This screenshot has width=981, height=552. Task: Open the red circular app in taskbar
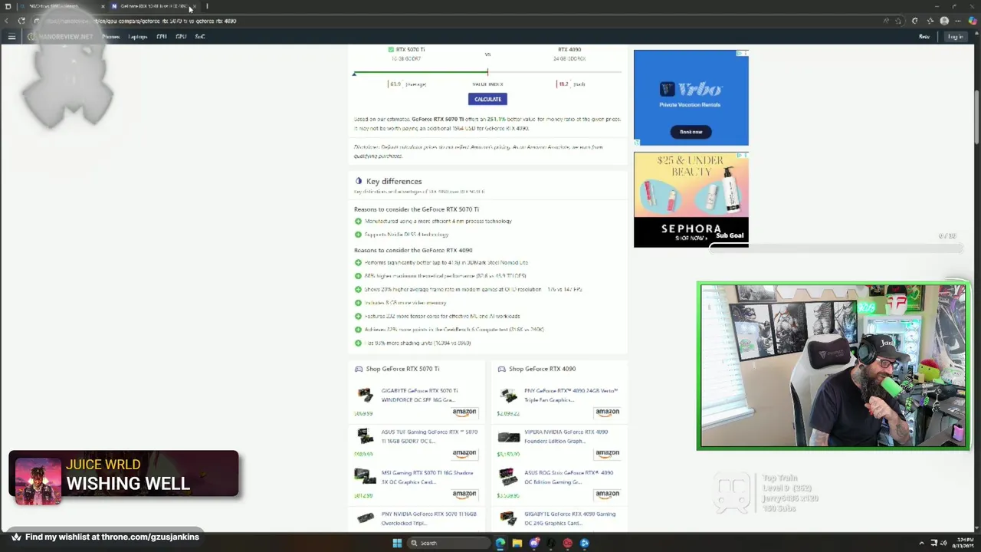tap(567, 543)
